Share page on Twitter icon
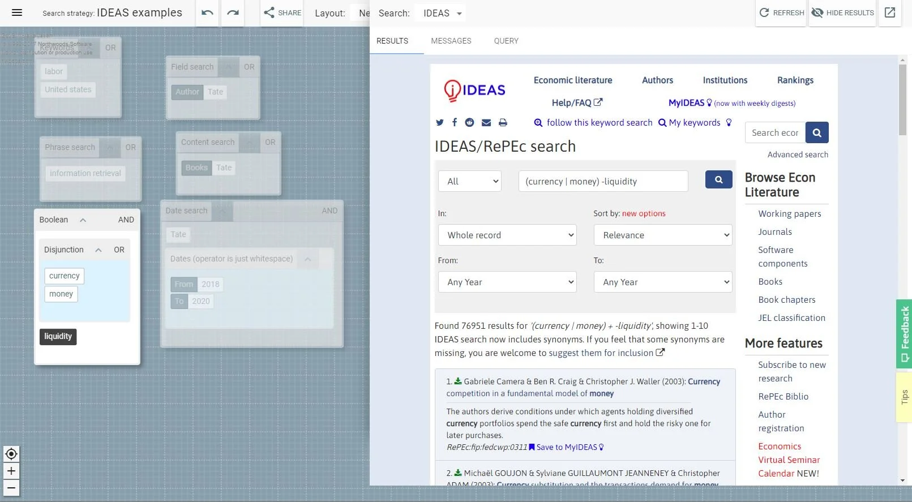The image size is (912, 502). 440,122
